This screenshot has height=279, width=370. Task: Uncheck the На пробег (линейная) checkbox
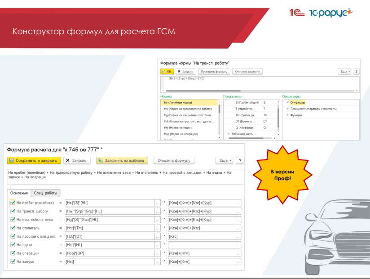click(x=13, y=203)
